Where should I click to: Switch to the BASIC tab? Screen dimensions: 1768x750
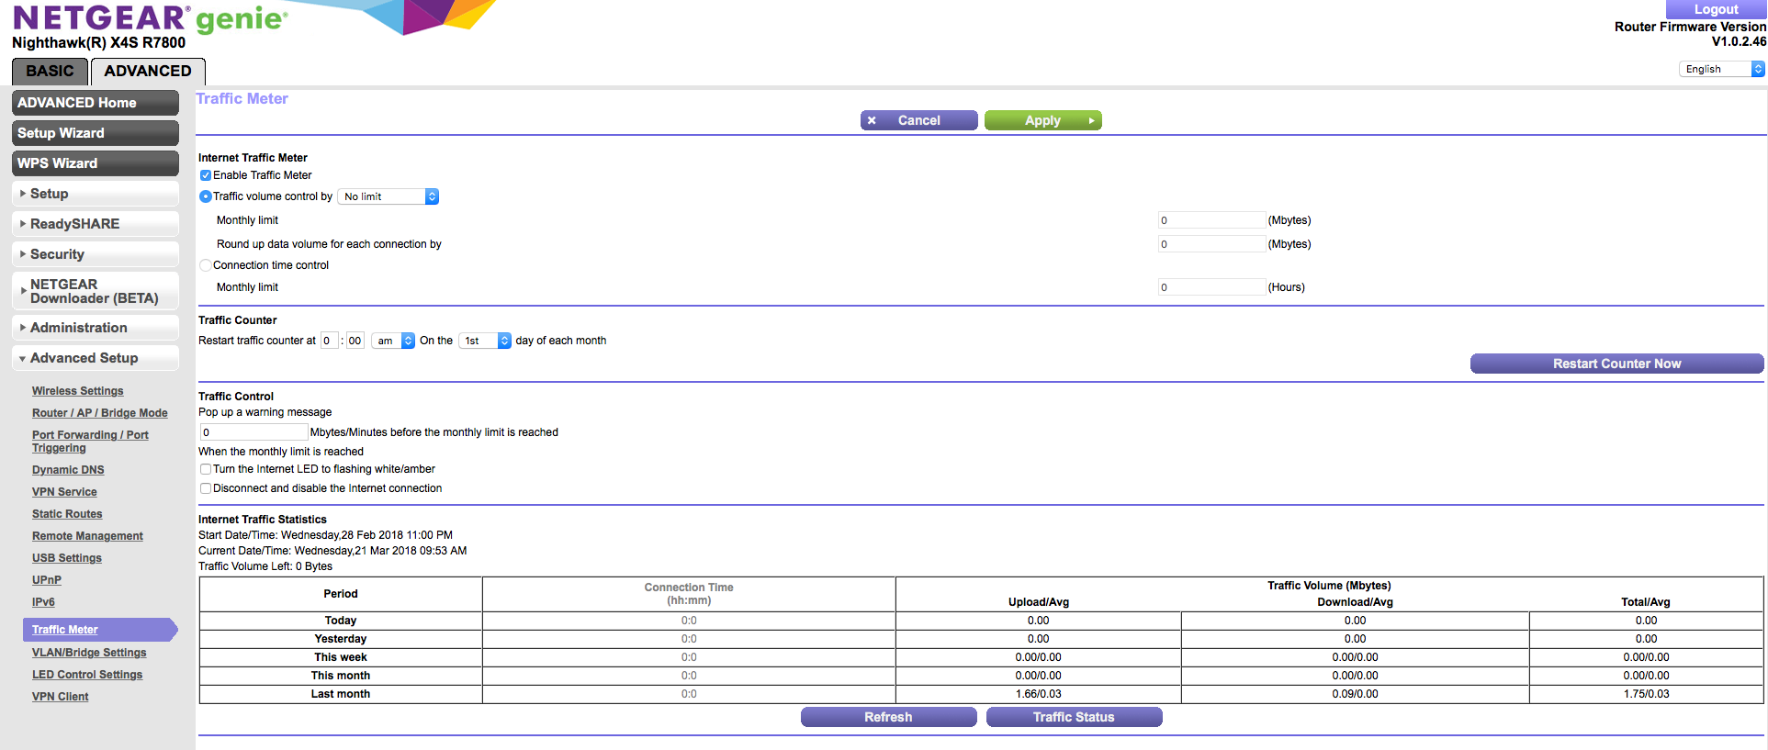(50, 71)
